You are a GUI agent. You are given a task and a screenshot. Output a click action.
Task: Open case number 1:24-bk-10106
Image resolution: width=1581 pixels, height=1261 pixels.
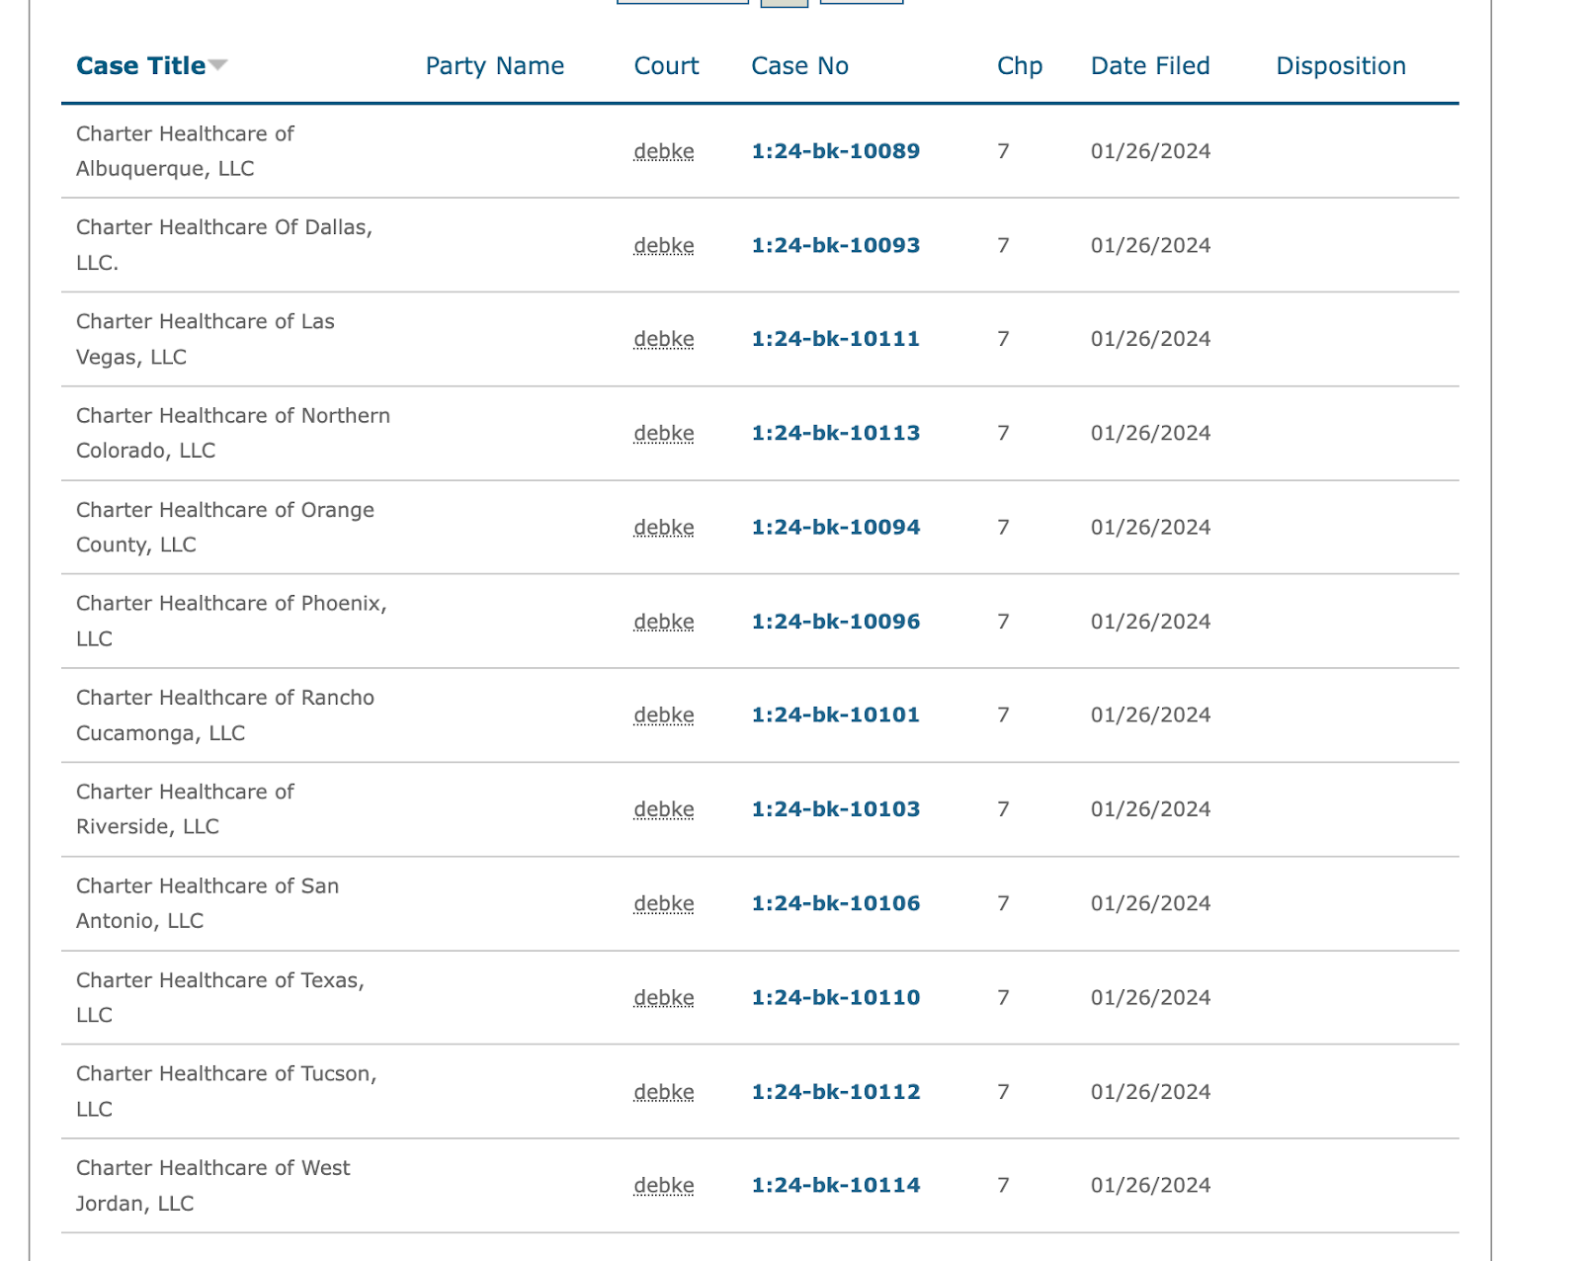(836, 903)
